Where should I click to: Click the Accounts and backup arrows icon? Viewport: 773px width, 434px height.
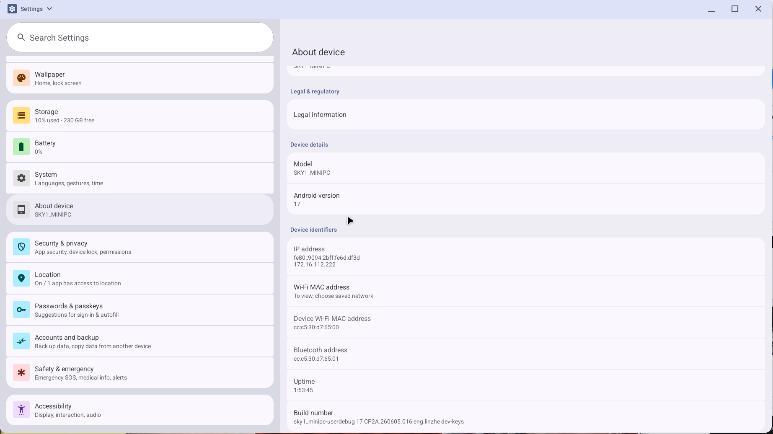[21, 341]
